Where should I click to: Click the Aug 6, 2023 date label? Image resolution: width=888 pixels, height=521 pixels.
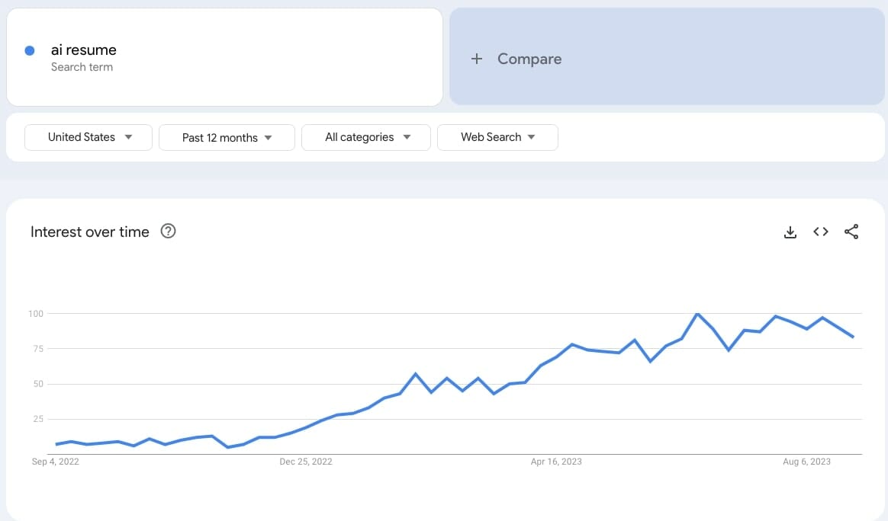tap(806, 462)
